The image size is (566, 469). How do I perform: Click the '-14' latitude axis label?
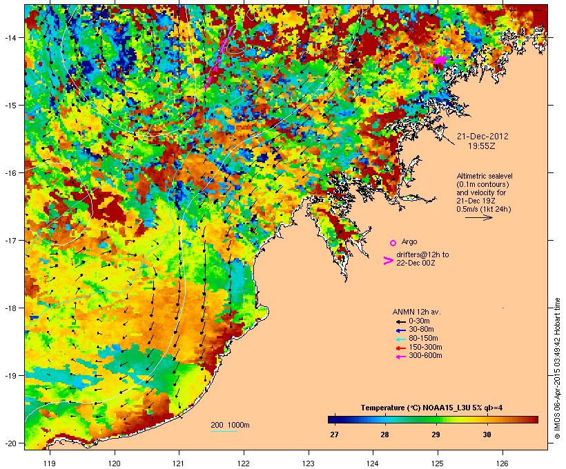coord(10,37)
